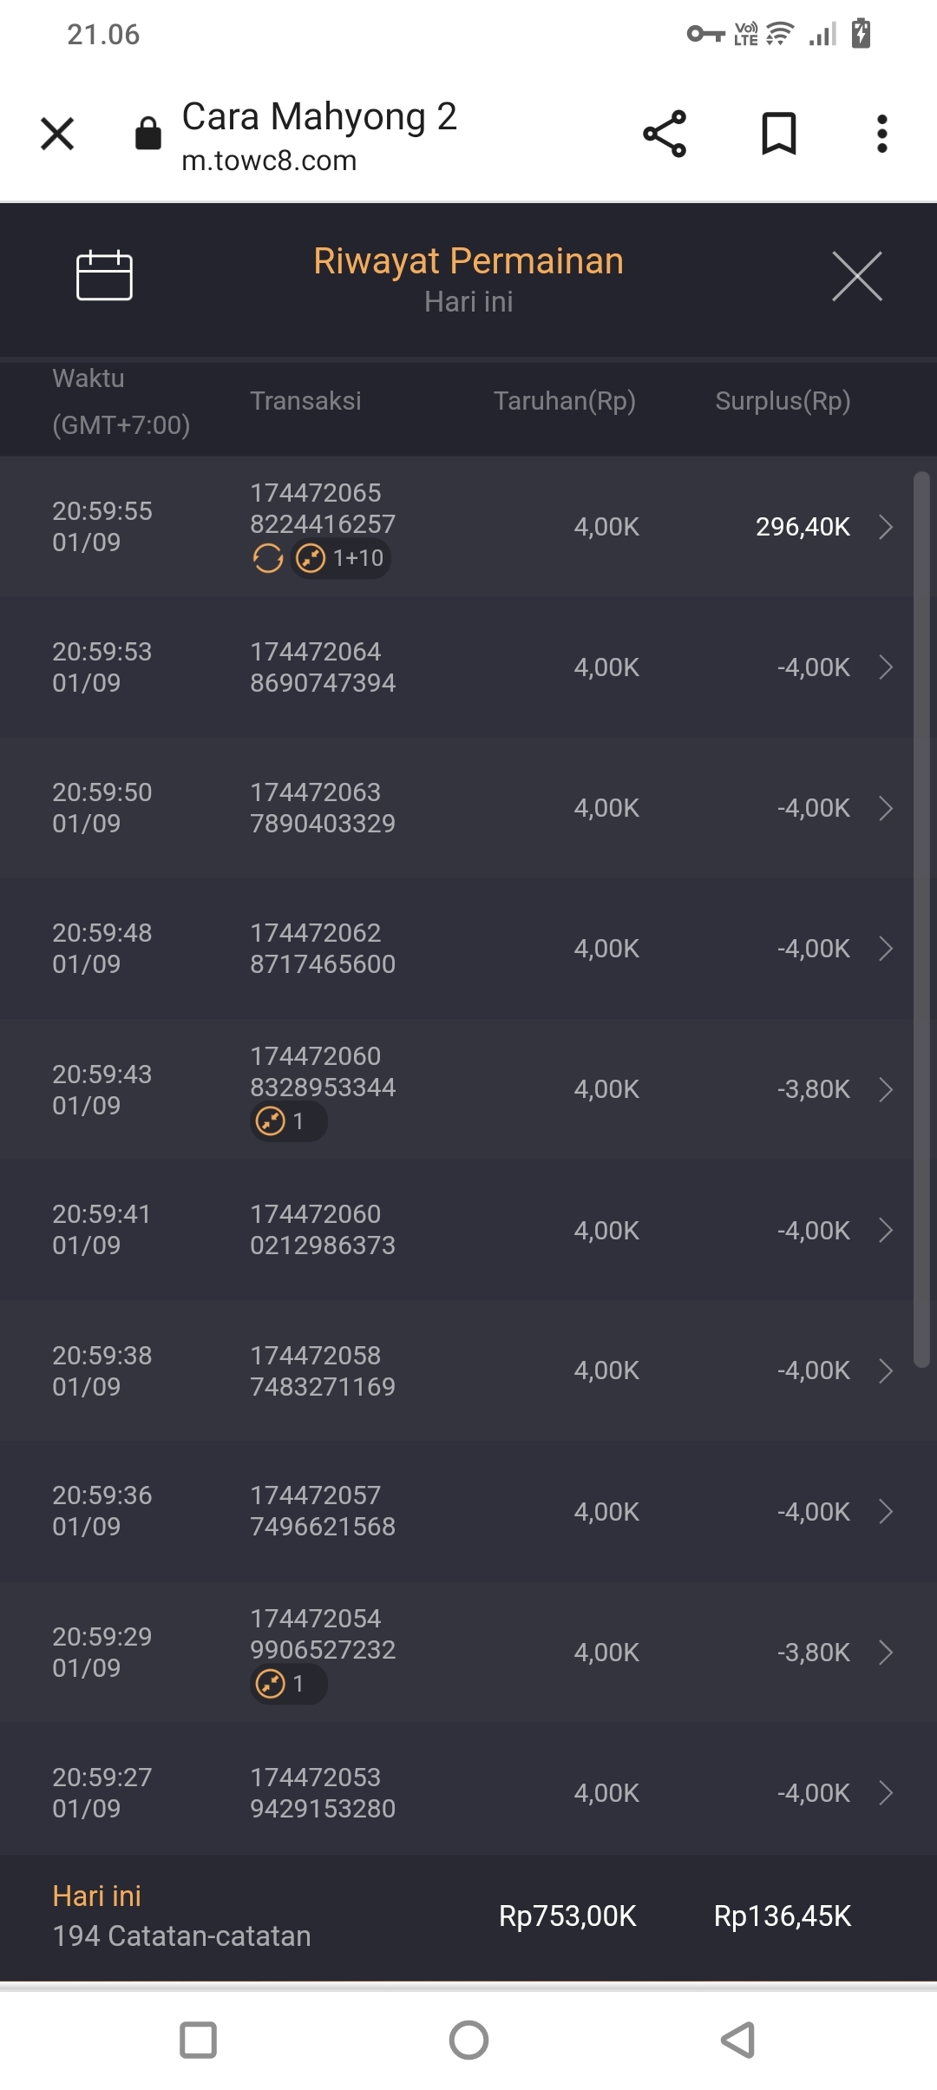Tap the m.towc8.com address text
The height and width of the screenshot is (2090, 937).
pos(269,161)
